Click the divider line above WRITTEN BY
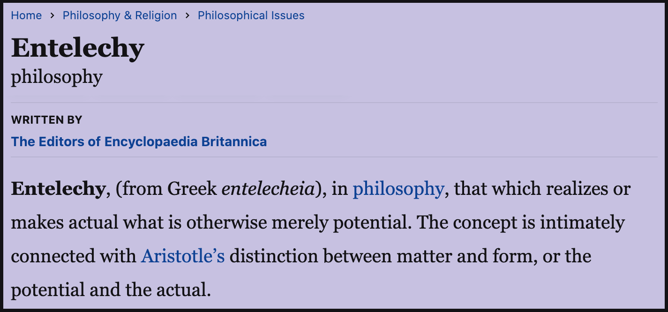 334,103
